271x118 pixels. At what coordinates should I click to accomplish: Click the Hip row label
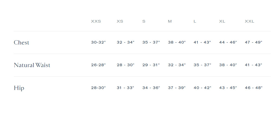click(x=19, y=88)
